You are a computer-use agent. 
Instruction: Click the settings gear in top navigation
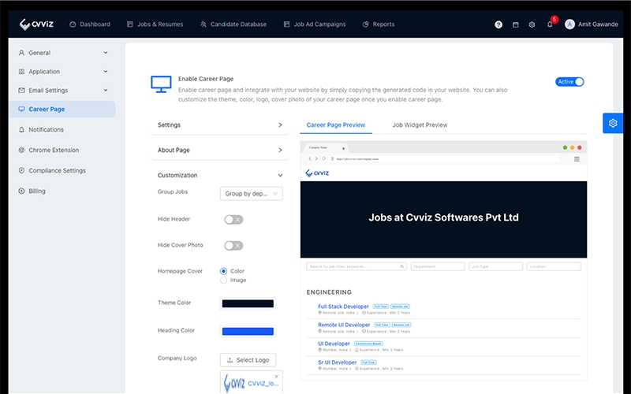point(532,24)
